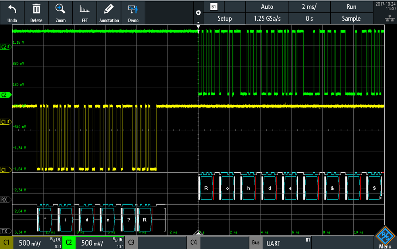This screenshot has height=249, width=397.
Task: Select the upper yellow C1 level marker
Action: 6,122
